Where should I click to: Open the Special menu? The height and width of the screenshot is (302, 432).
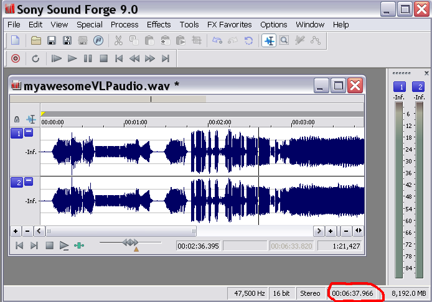90,25
